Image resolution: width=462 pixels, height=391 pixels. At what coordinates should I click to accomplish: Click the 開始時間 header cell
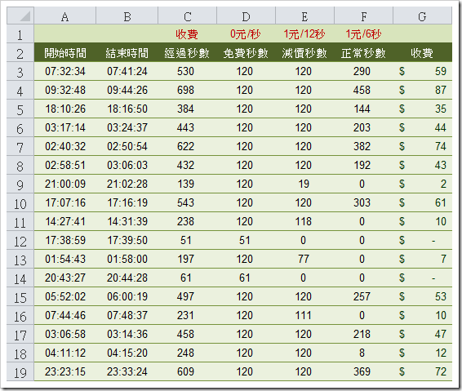[65, 53]
